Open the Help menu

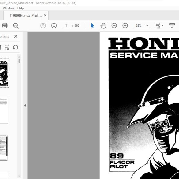[21, 8]
